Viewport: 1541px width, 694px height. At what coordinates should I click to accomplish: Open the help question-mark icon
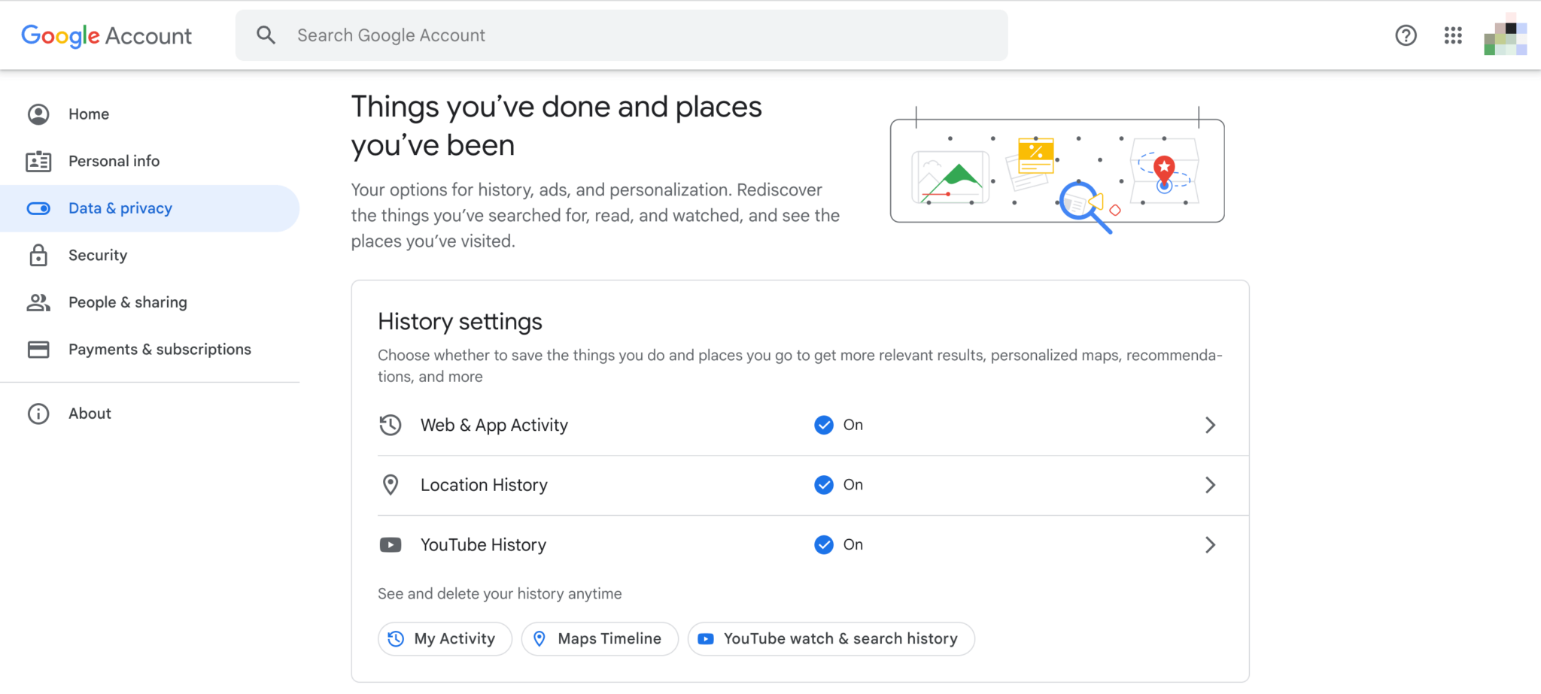[x=1406, y=35]
